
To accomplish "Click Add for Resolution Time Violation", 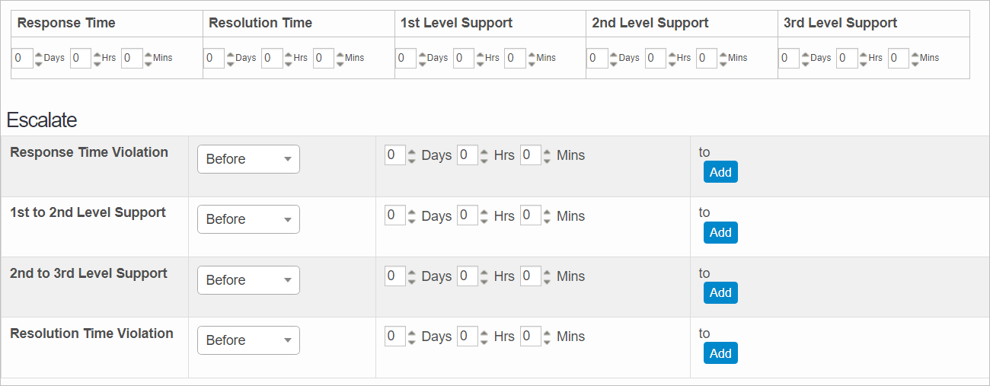I will tap(720, 353).
